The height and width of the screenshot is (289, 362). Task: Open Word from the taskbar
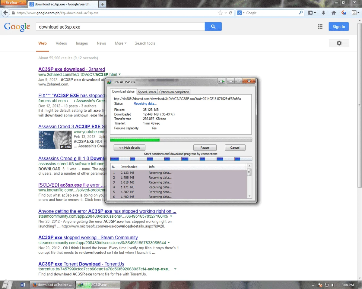23,284
